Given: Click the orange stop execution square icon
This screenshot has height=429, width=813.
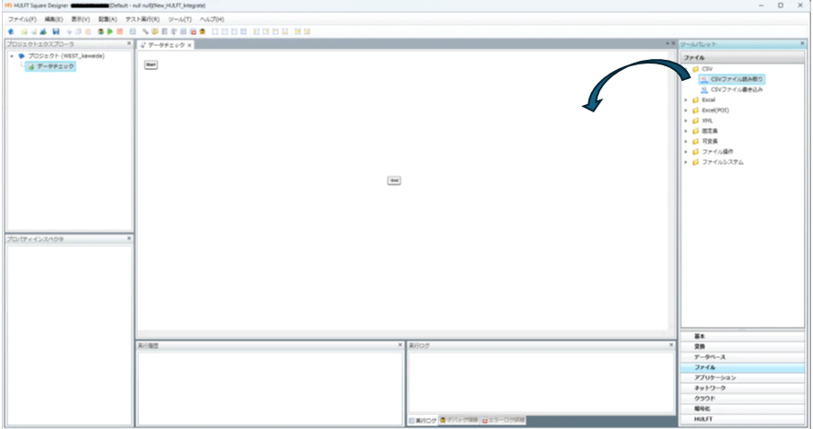Looking at the screenshot, I should (120, 31).
